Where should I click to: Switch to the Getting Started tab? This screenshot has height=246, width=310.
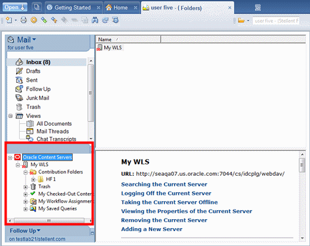pos(73,8)
